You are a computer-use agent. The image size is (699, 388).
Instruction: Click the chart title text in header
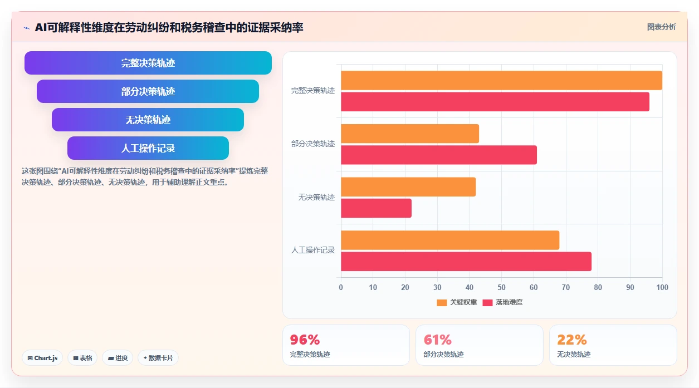click(x=169, y=27)
